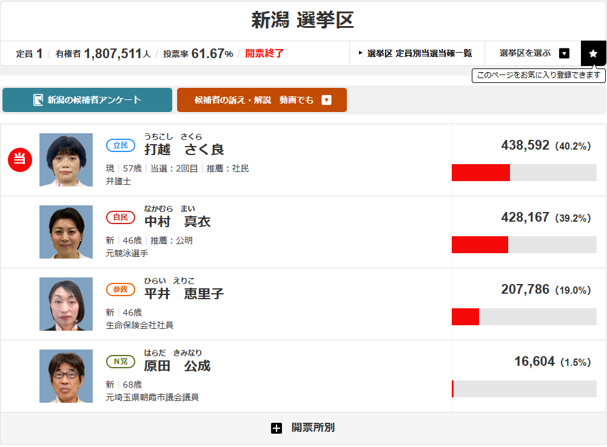Click 打越 さく良 candidate photo
This screenshot has width=607, height=447.
[66, 160]
